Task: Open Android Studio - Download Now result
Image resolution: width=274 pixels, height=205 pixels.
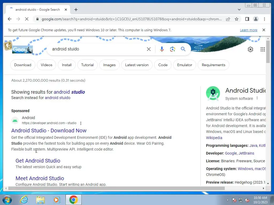Action: 49,131
